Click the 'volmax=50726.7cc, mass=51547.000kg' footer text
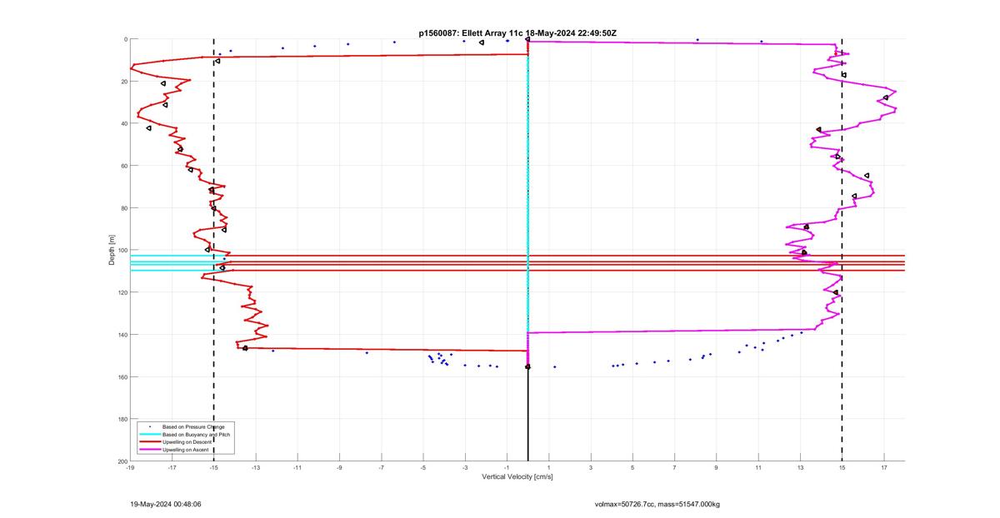 pyautogui.click(x=657, y=505)
